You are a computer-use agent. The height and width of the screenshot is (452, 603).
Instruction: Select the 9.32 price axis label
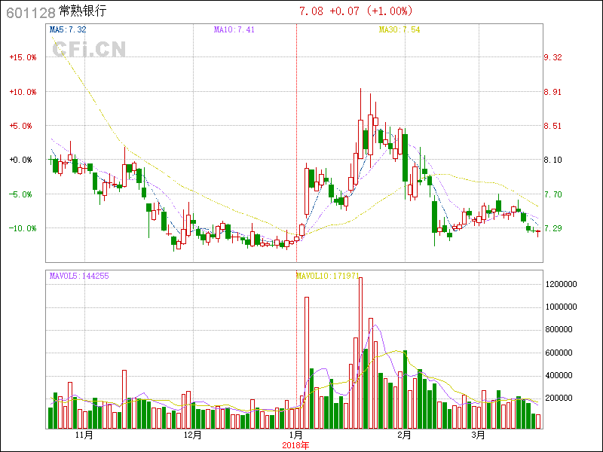tap(552, 57)
